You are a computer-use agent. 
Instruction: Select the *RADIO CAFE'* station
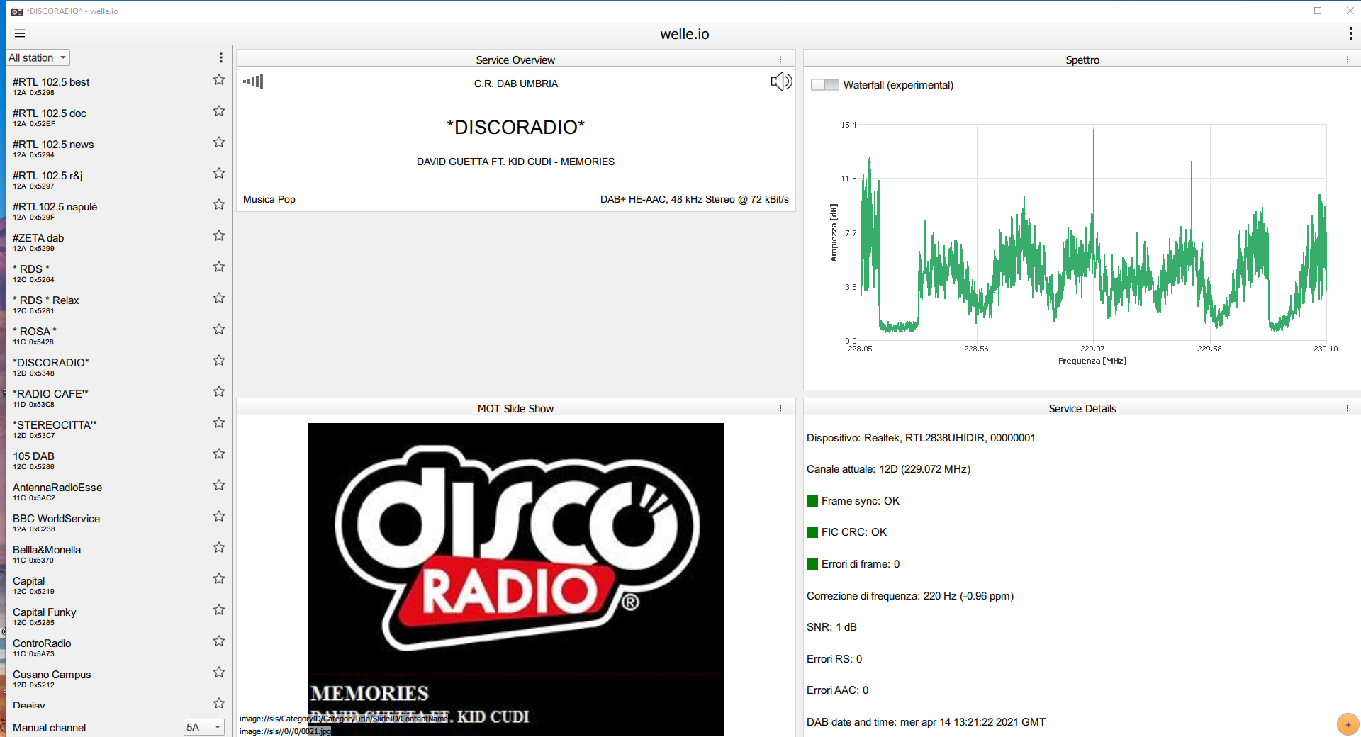pyautogui.click(x=106, y=398)
